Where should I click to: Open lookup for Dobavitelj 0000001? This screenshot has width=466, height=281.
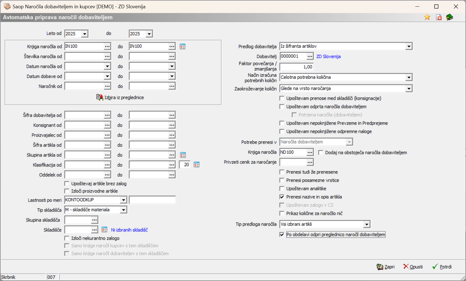coord(310,56)
